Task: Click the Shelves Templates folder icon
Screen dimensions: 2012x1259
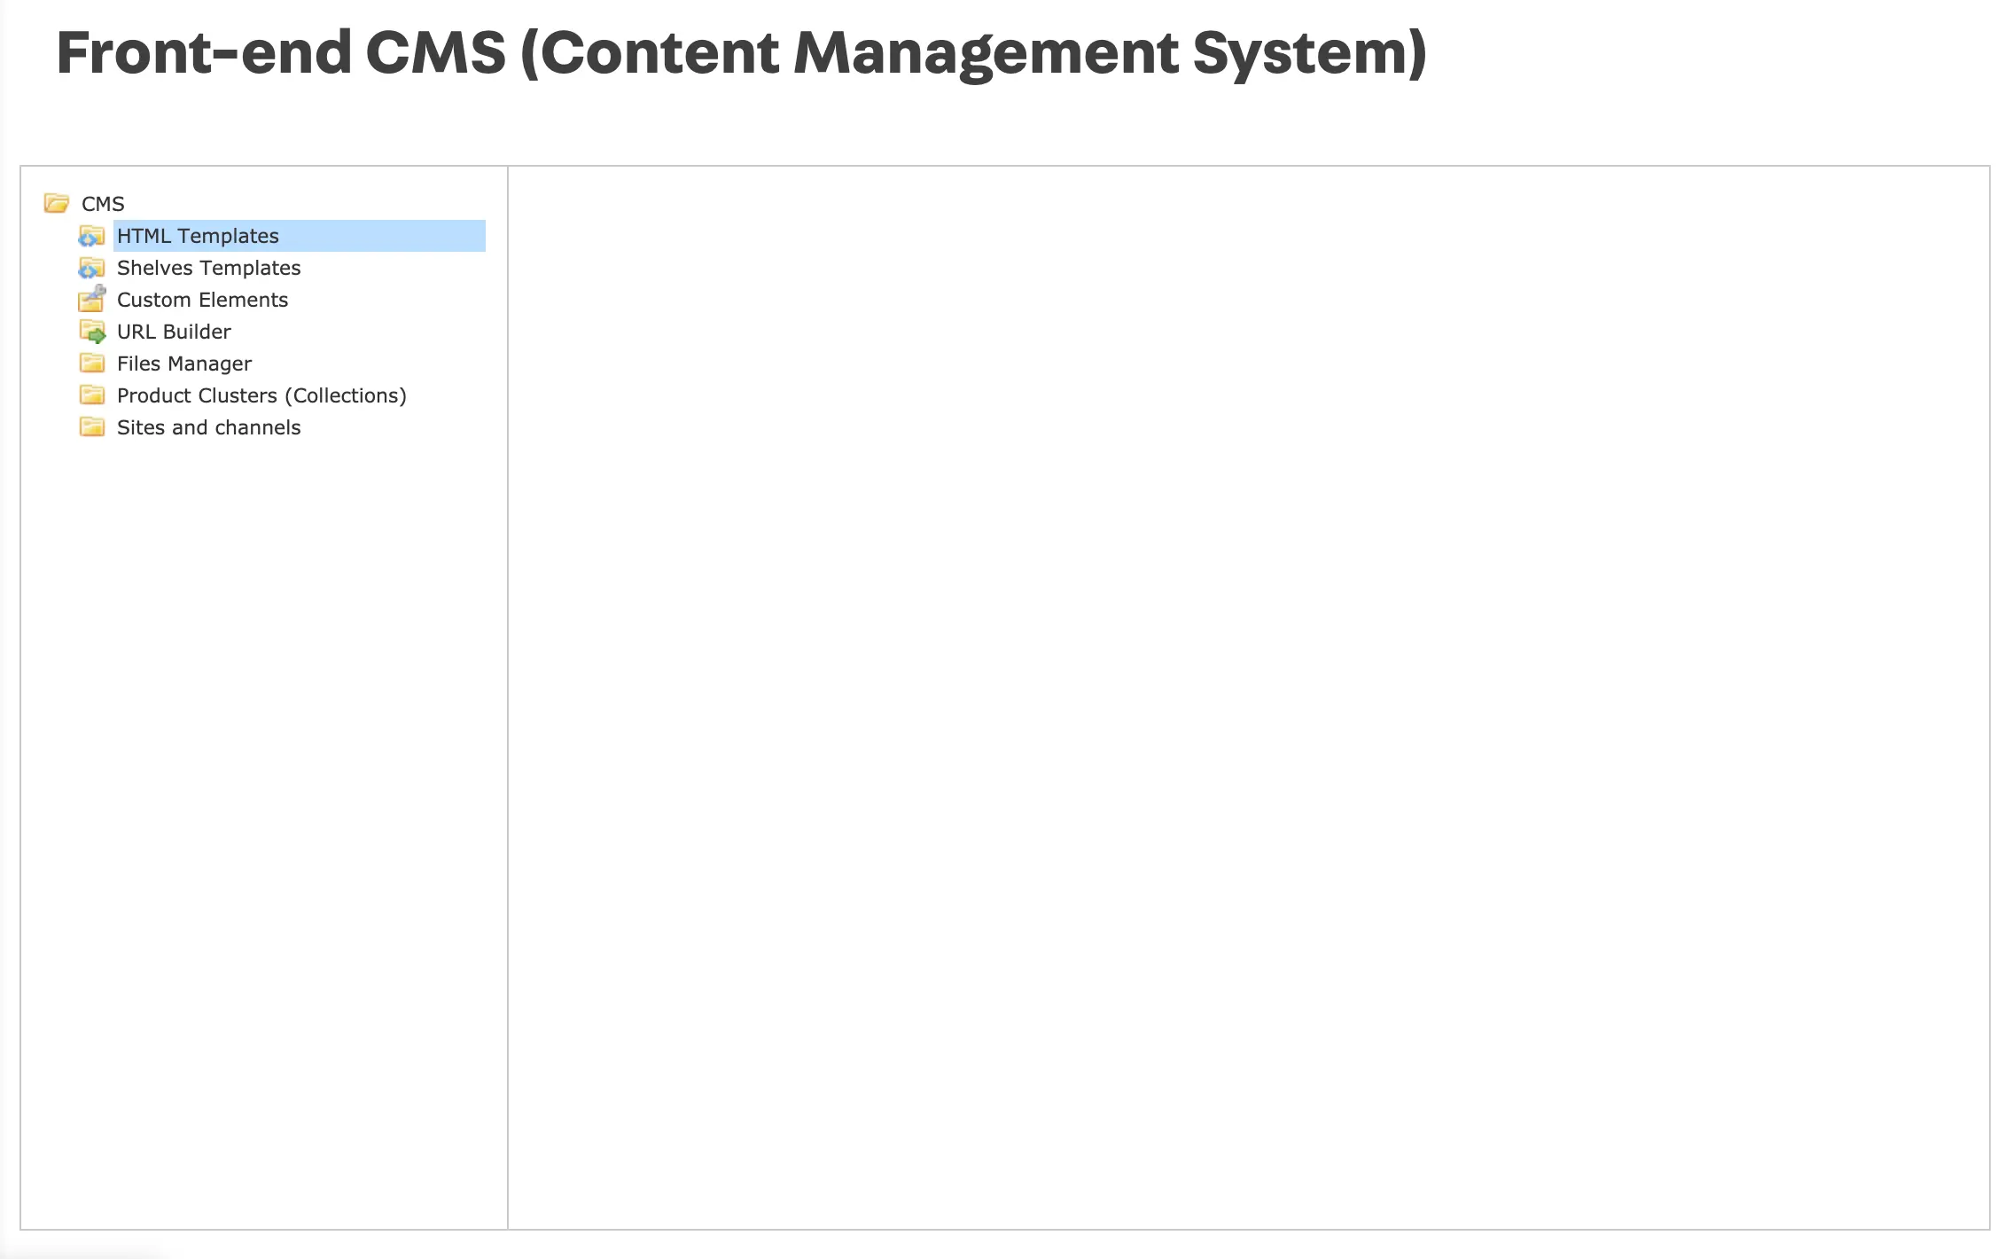Action: pos(92,268)
